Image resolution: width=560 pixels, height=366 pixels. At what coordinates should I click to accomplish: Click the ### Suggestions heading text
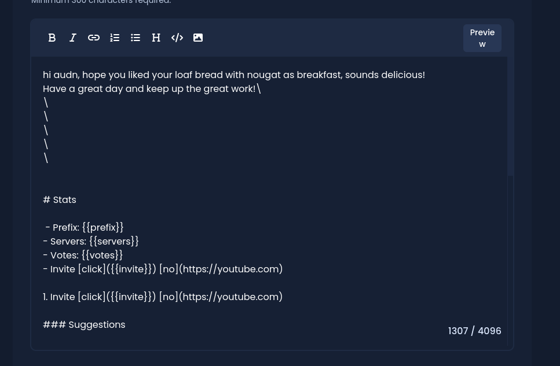84,324
